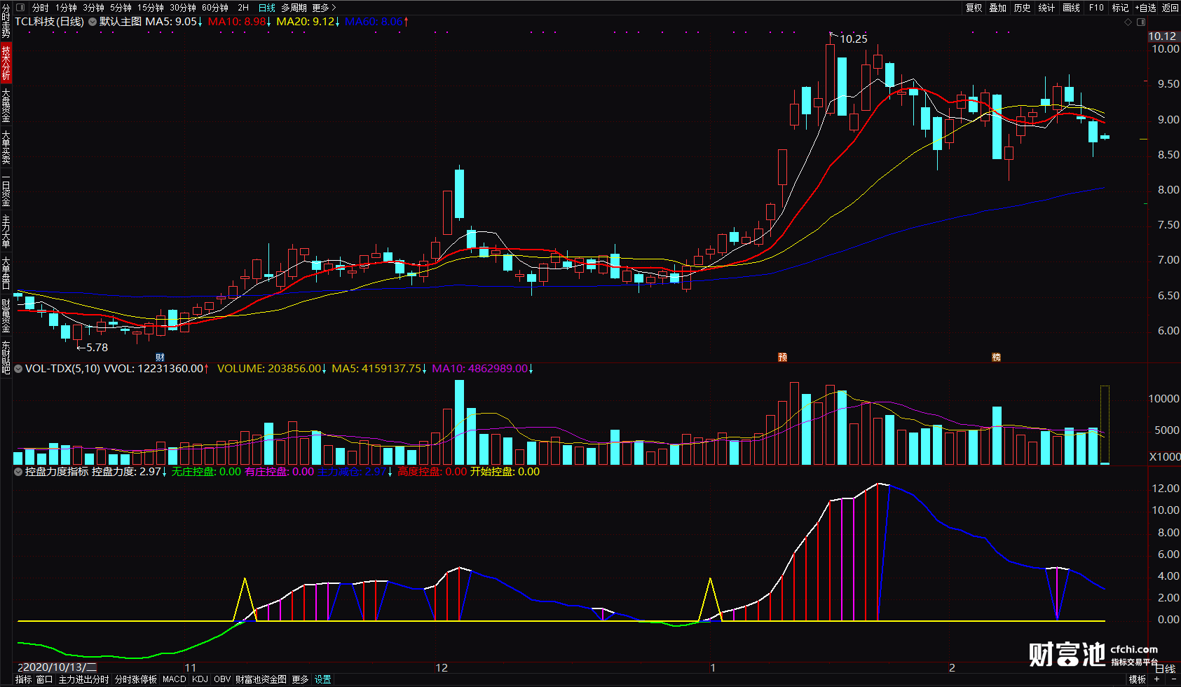Click the 日线 label at bottom right

[1165, 669]
